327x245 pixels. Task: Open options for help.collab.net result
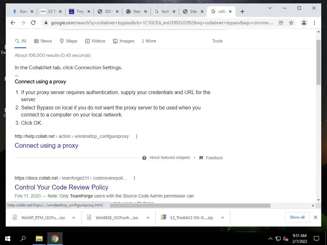point(137,136)
